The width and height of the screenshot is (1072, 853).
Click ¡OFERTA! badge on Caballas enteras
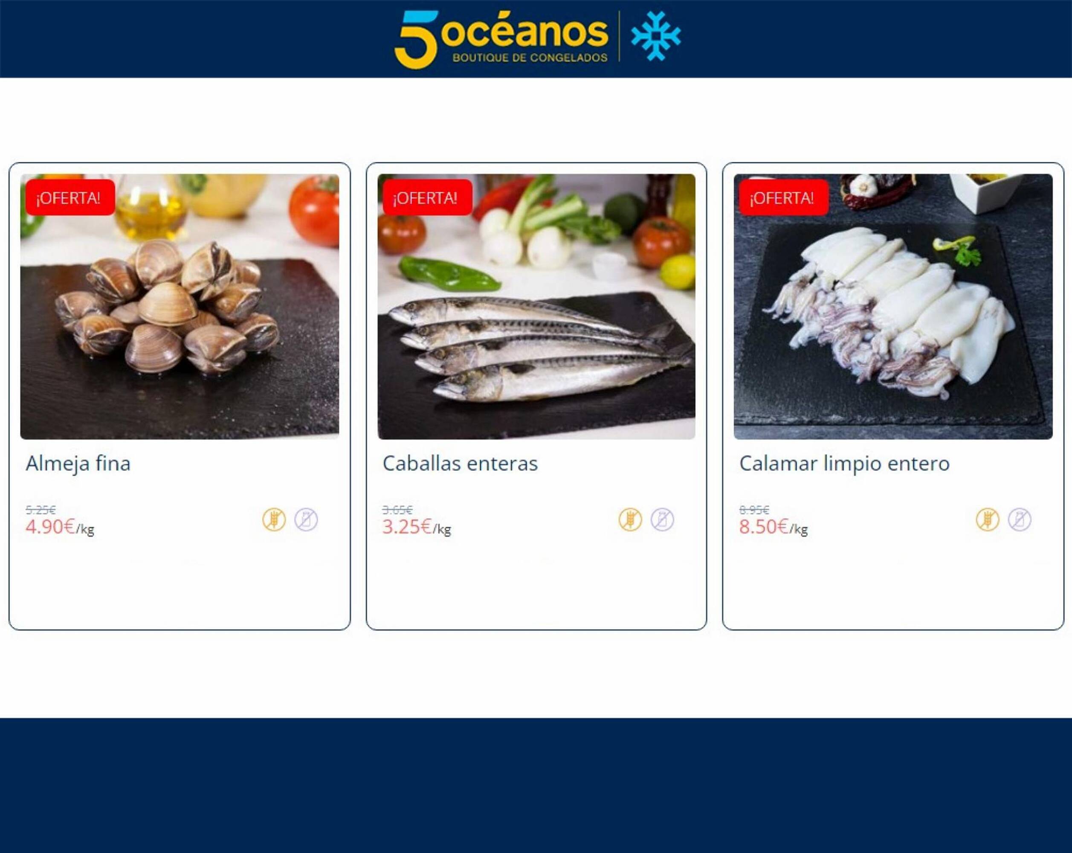coord(427,197)
